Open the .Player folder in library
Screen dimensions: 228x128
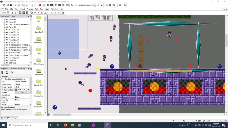click(x=39, y=51)
